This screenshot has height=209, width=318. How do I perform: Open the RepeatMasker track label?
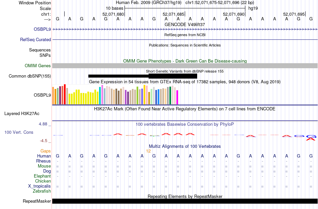(37, 201)
